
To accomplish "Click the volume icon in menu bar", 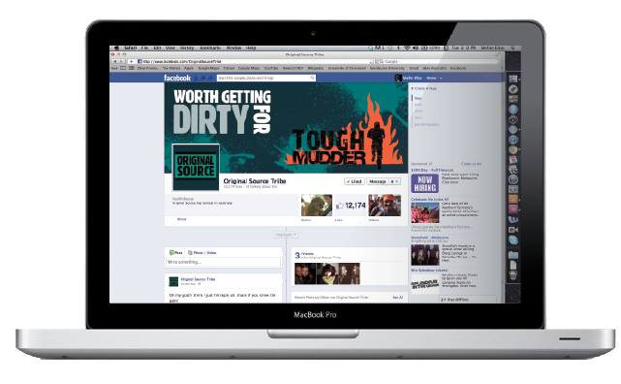I will pyautogui.click(x=416, y=48).
